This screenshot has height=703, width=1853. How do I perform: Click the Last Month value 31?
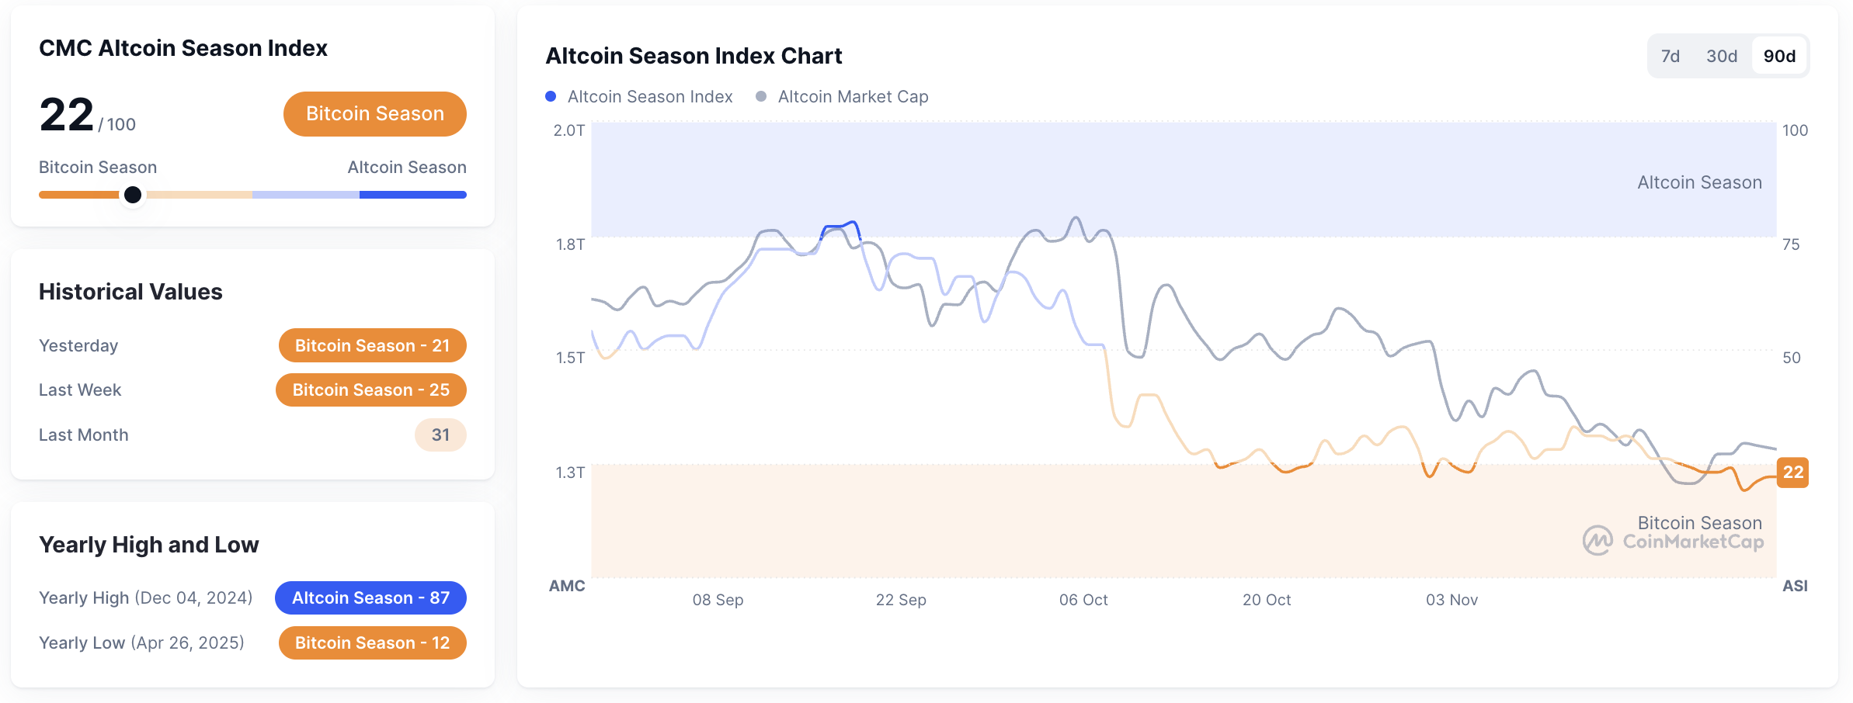[440, 435]
